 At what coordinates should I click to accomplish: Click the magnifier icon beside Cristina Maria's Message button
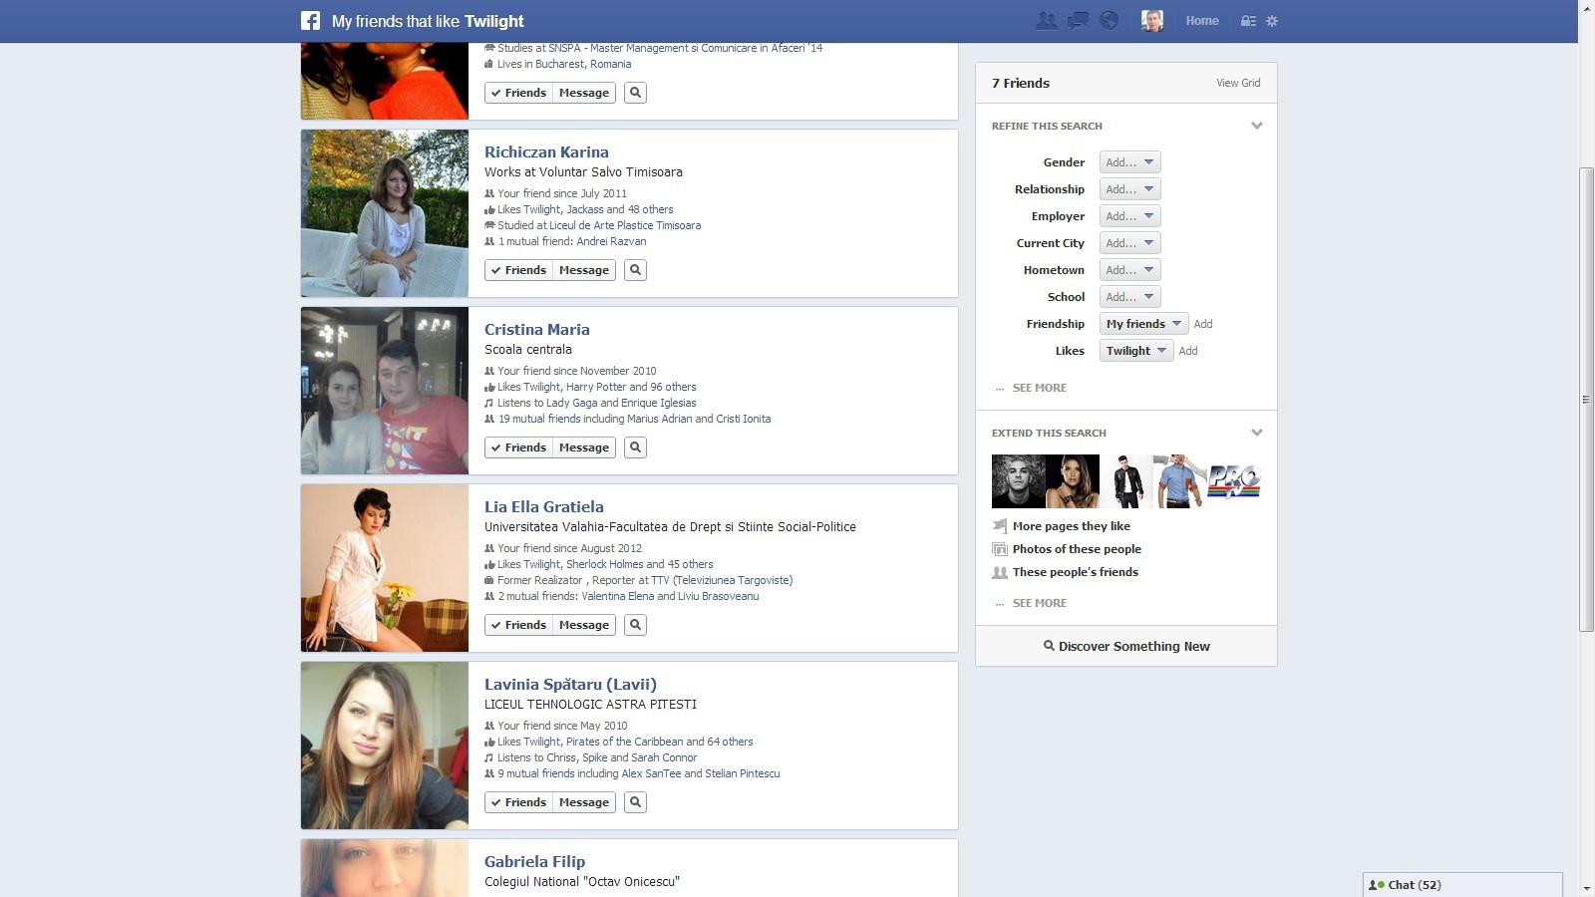coord(635,447)
